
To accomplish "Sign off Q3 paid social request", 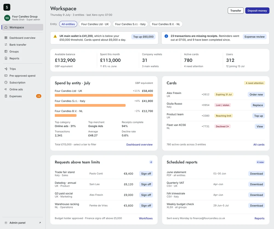I will [x=146, y=195].
